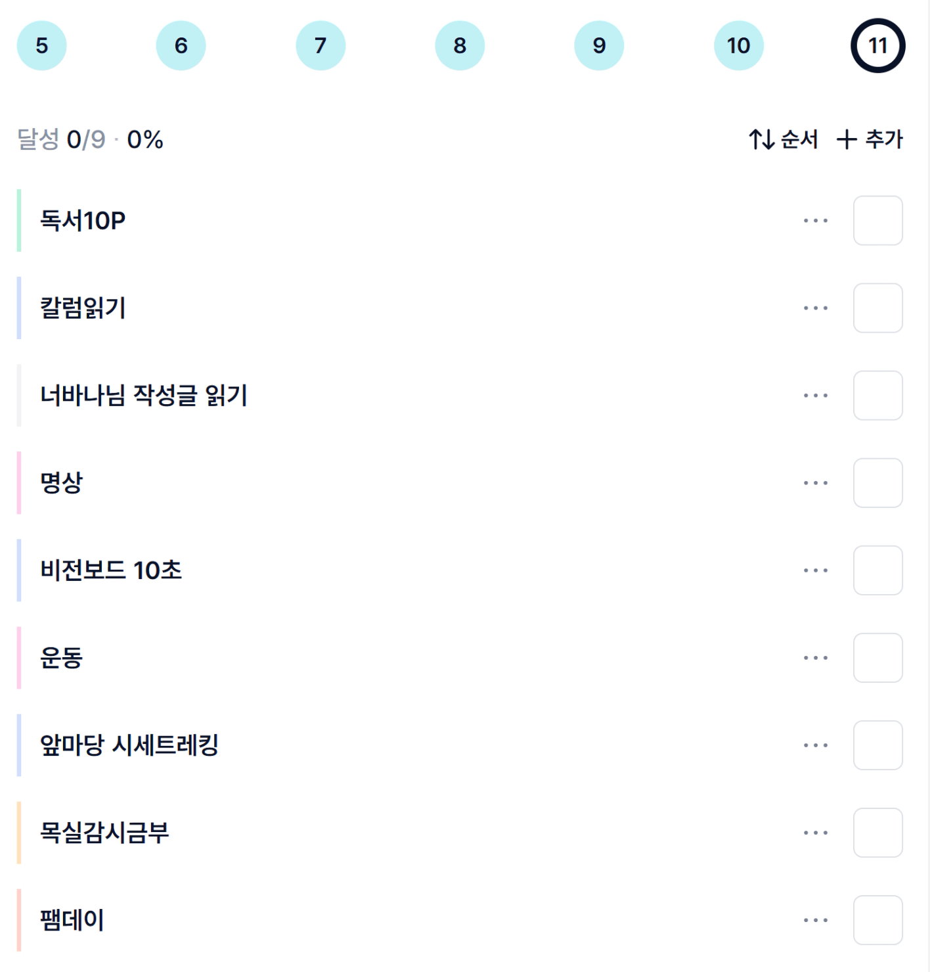Image resolution: width=930 pixels, height=972 pixels.
Task: Mark 비전보드 10초 as done
Action: pyautogui.click(x=877, y=570)
